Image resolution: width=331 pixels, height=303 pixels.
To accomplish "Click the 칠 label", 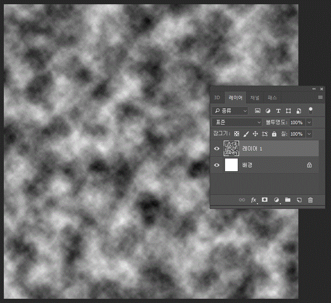I will point(284,133).
